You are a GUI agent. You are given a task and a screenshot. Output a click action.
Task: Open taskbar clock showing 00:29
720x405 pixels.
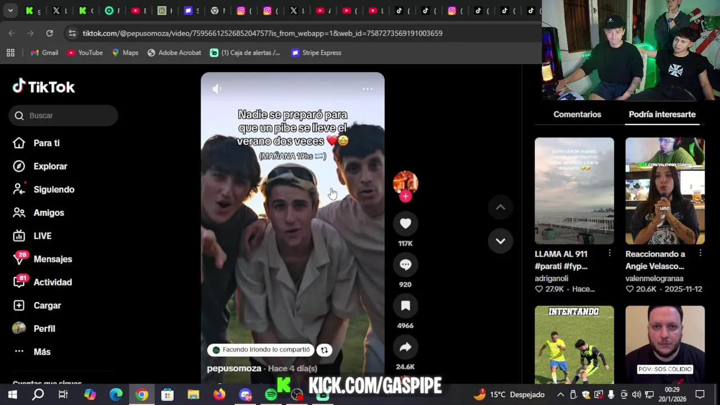click(672, 394)
